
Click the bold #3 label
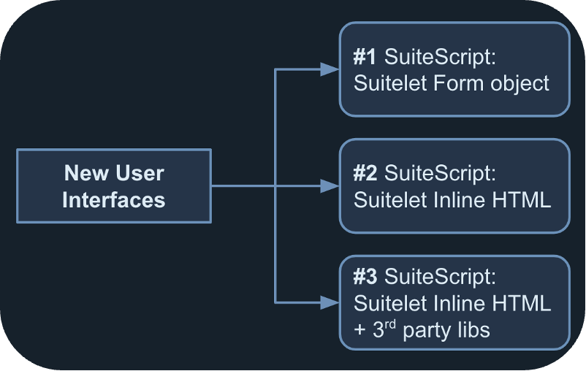tap(365, 277)
